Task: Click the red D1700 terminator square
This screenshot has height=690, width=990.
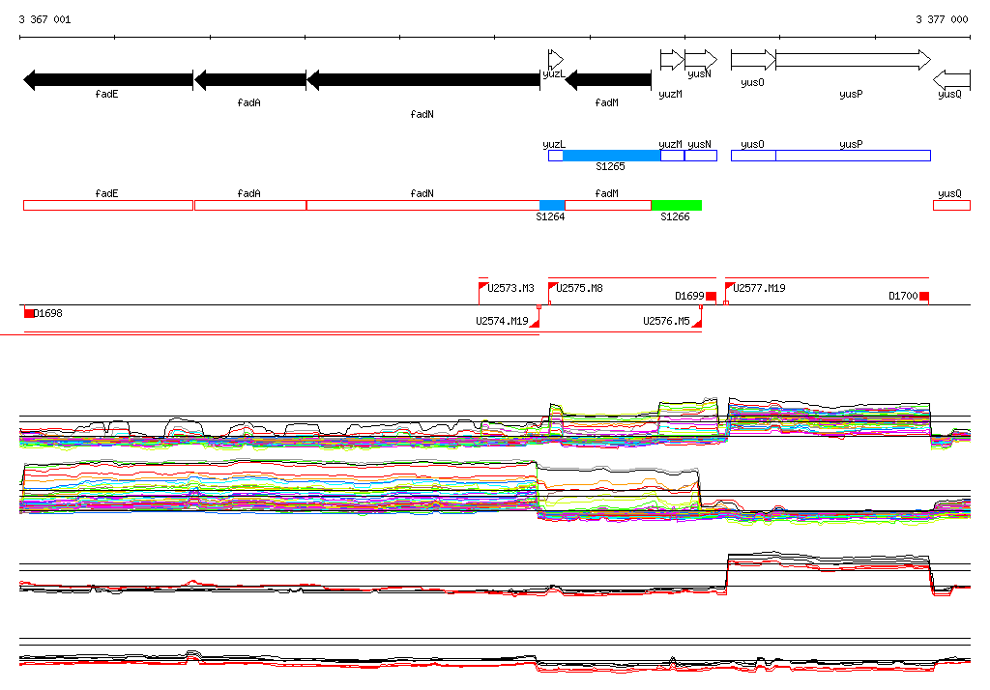Action: (924, 296)
